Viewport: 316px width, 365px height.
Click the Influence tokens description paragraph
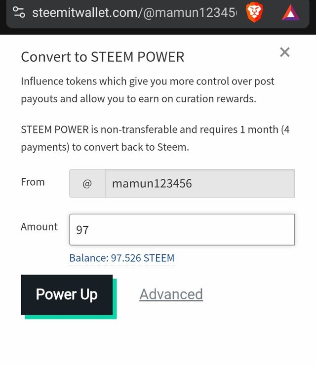147,90
